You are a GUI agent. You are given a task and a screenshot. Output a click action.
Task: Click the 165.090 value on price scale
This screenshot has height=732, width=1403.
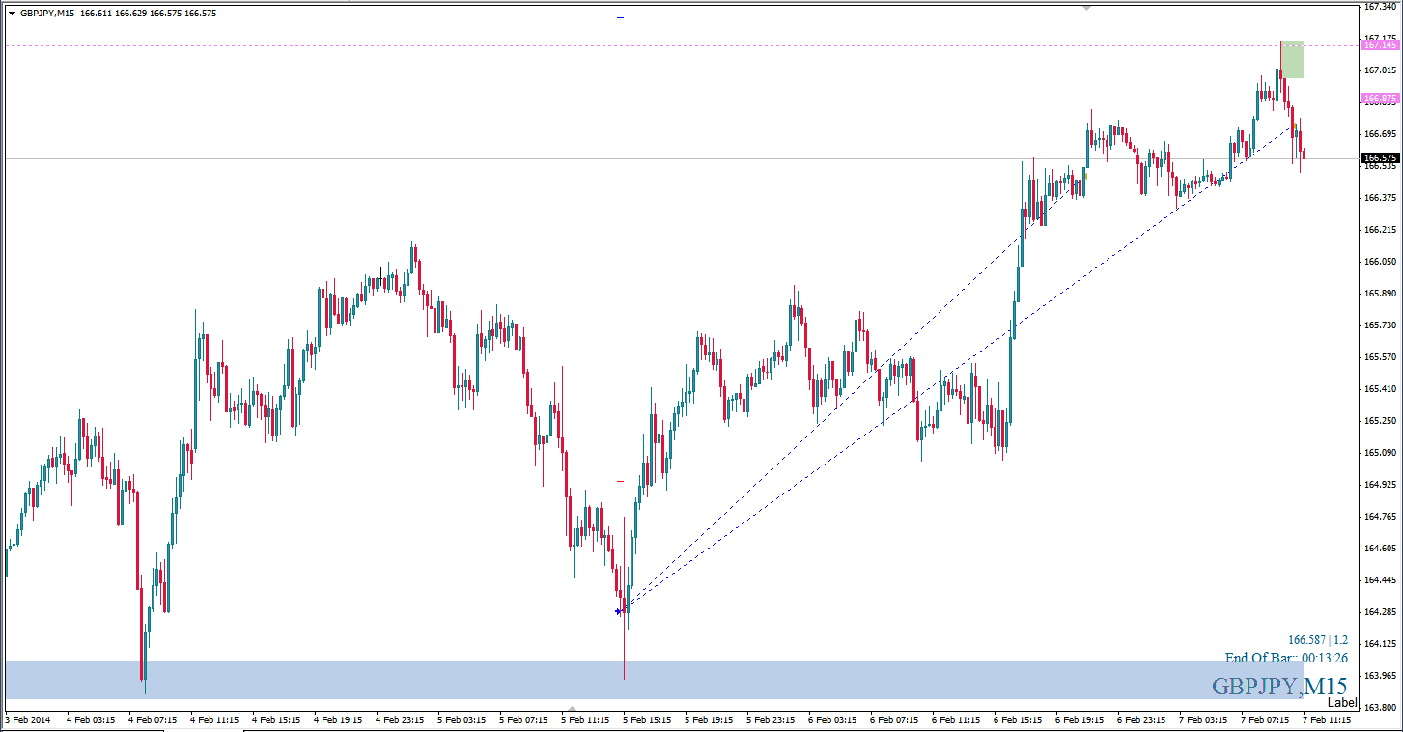[x=1379, y=453]
